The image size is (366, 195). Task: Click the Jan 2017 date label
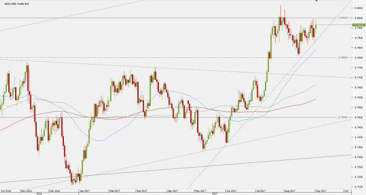click(85, 191)
